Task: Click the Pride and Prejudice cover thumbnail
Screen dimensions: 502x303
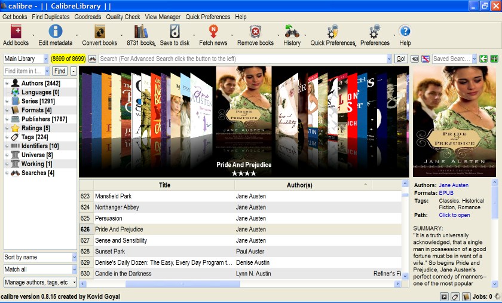Action: [454, 121]
